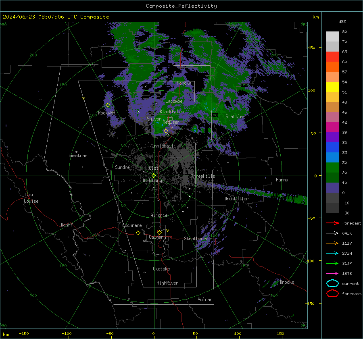This screenshot has width=363, height=339.
Task: Select the -50 tick label on the right axis
Action: [x=312, y=218]
